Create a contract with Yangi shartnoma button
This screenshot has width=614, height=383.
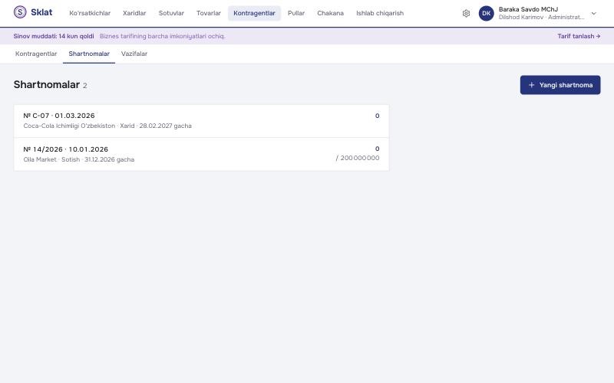click(560, 85)
